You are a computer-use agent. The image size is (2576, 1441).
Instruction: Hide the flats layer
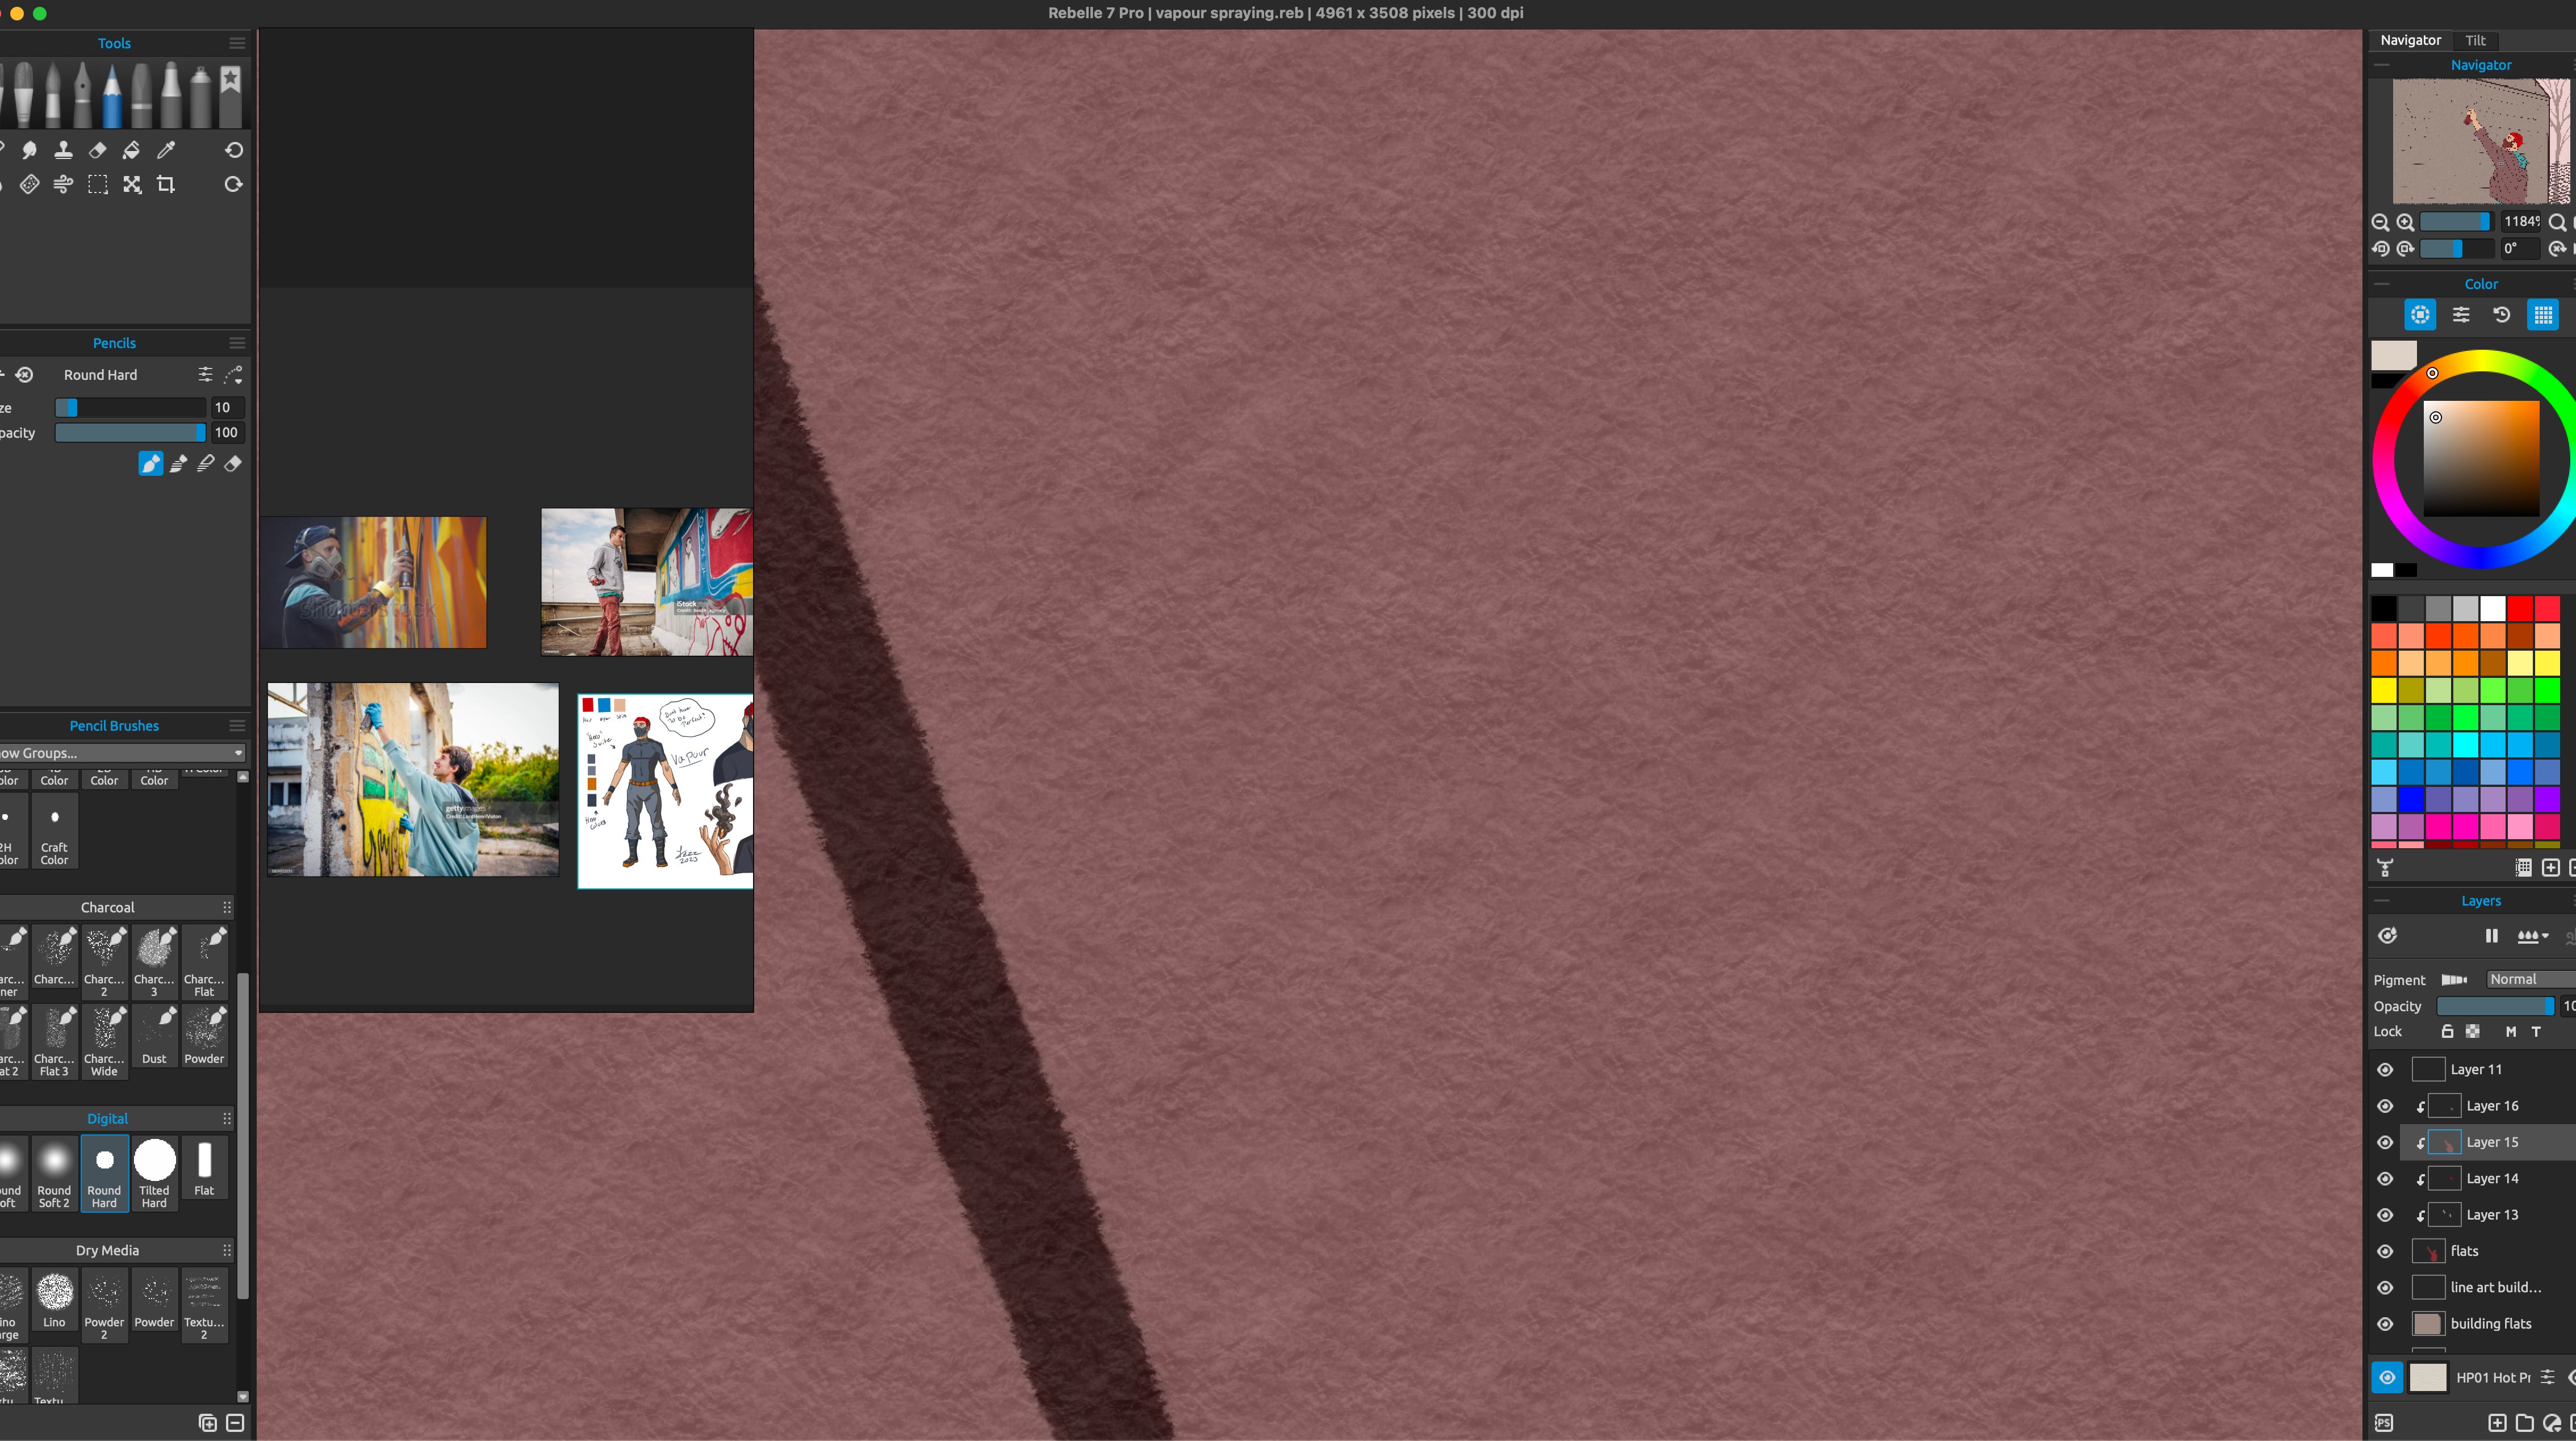click(2385, 1251)
